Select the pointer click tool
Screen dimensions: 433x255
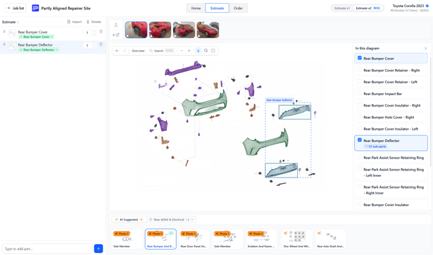[x=198, y=51]
